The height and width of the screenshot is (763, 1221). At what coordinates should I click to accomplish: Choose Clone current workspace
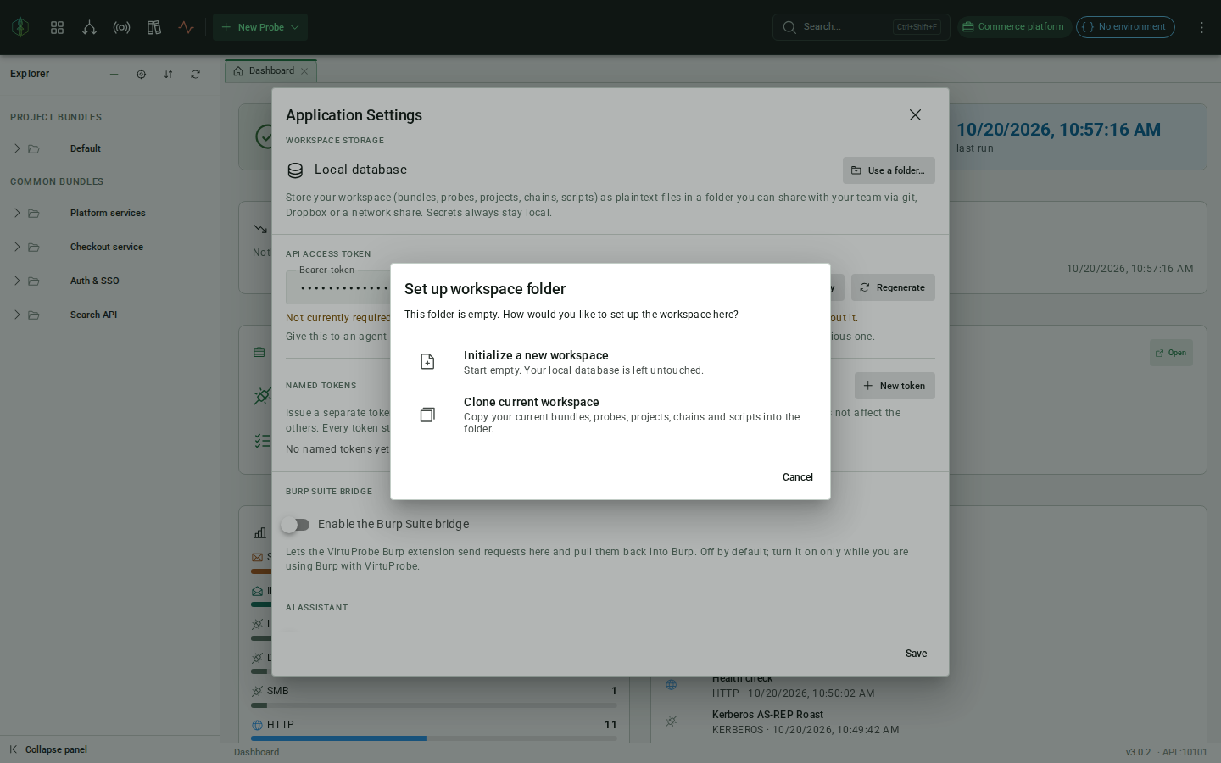pos(610,415)
